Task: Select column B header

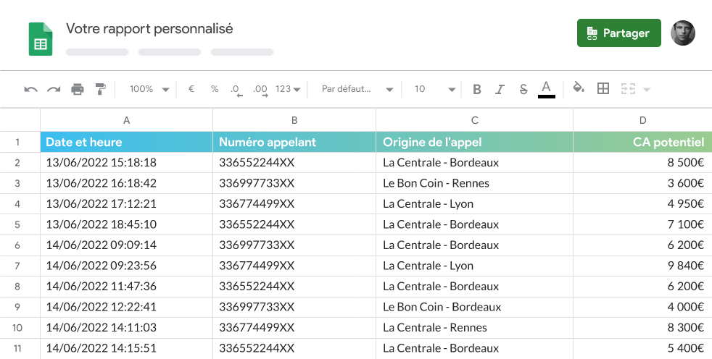Action: (294, 120)
